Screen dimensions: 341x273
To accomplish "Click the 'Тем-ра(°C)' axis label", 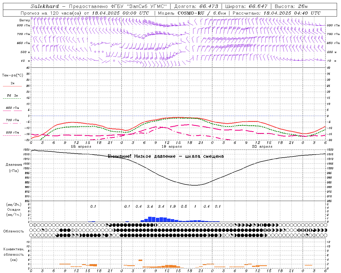I will [13, 75].
